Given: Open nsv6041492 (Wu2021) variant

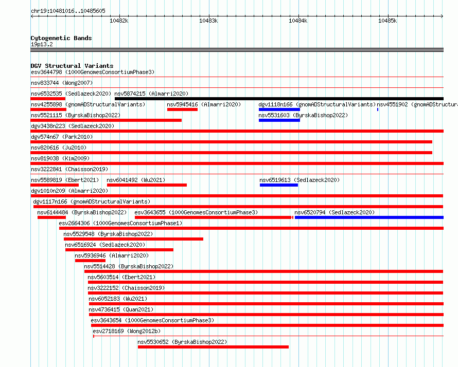Looking at the screenshot, I should coord(136,180).
